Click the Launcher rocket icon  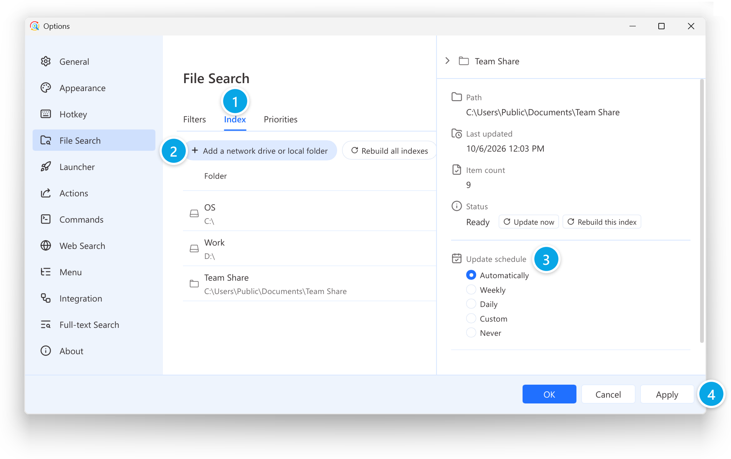point(46,167)
